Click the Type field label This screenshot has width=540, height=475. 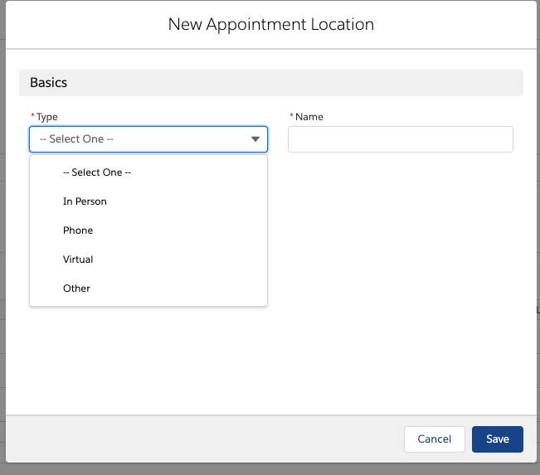click(x=46, y=117)
